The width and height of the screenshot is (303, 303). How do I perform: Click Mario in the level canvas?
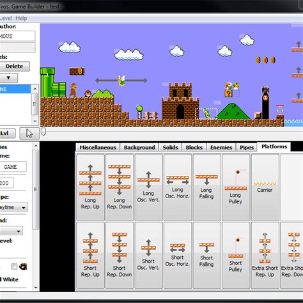coord(74,90)
